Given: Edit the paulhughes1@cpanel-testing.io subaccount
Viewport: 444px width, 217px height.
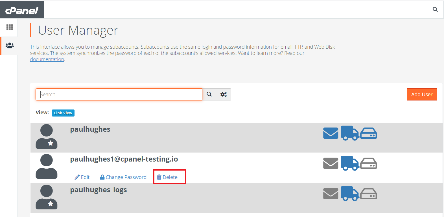Looking at the screenshot, I should (82, 177).
